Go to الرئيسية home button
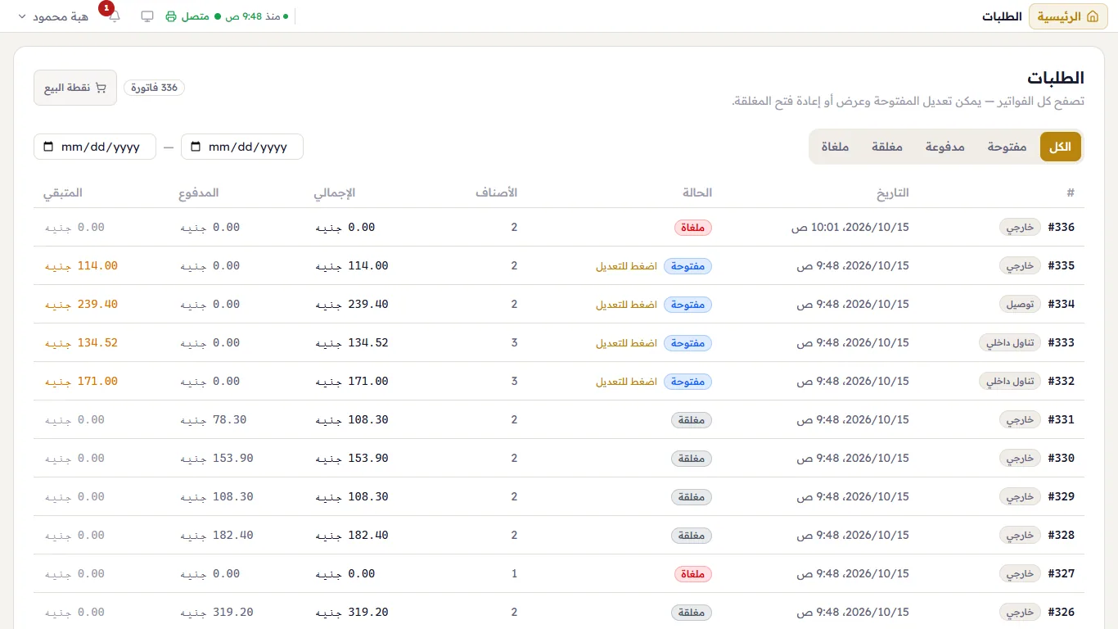The width and height of the screenshot is (1118, 629). click(1068, 16)
